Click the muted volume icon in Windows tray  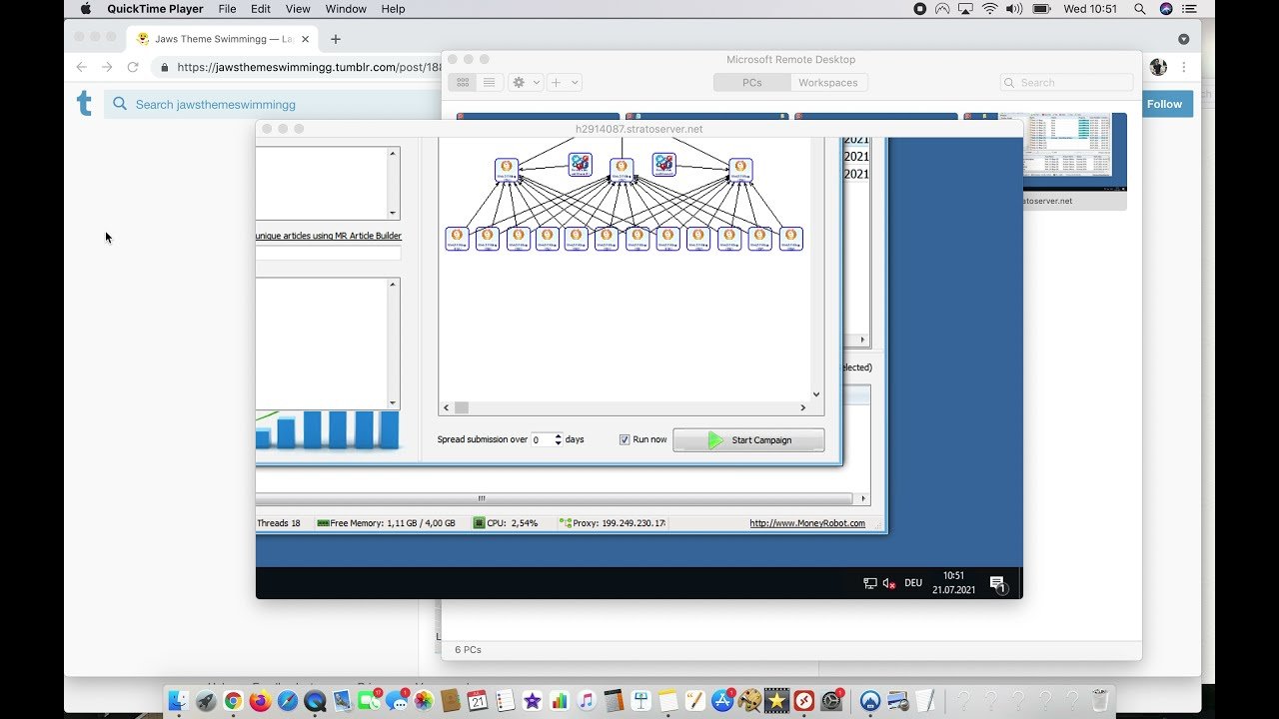click(888, 583)
